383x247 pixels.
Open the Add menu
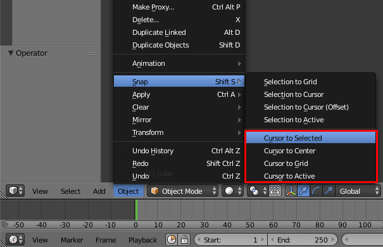[99, 191]
